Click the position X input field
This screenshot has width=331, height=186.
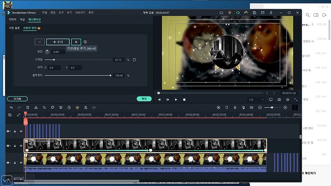[54, 68]
